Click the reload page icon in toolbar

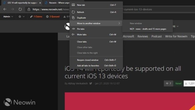tap(20, 9)
